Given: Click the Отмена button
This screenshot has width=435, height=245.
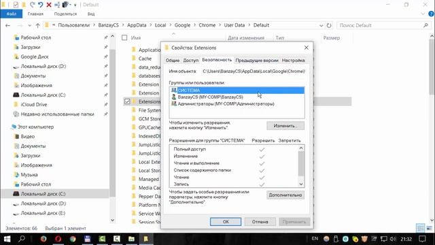Looking at the screenshot, I should click(260, 222).
